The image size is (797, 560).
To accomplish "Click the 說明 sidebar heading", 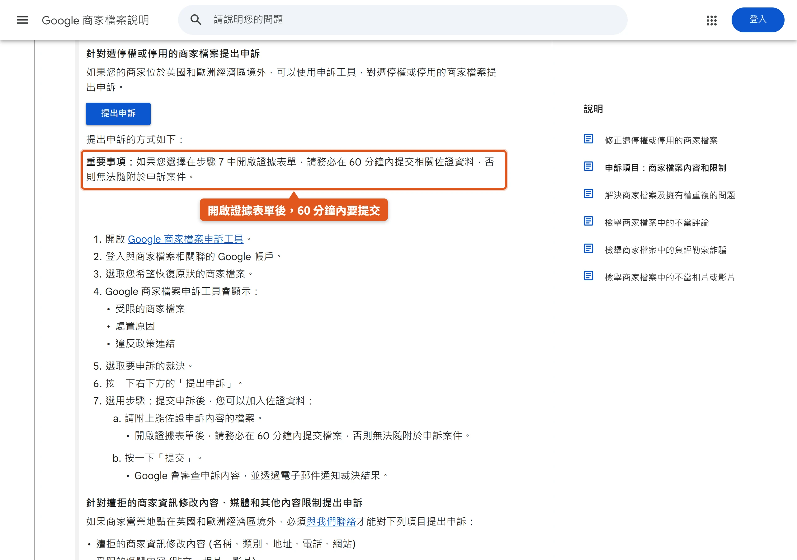I will point(593,109).
